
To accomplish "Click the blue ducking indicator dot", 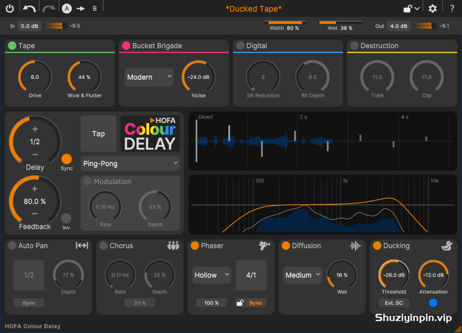I will (x=433, y=303).
